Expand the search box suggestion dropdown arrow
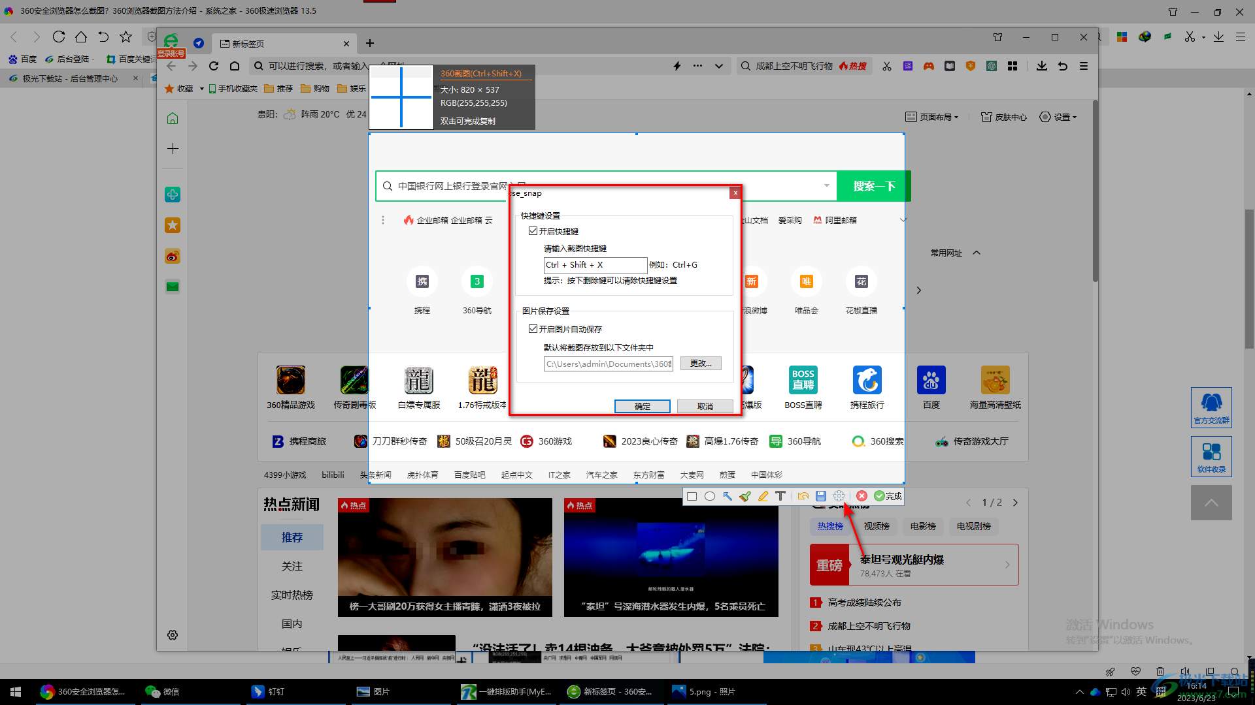Image resolution: width=1255 pixels, height=705 pixels. (827, 185)
